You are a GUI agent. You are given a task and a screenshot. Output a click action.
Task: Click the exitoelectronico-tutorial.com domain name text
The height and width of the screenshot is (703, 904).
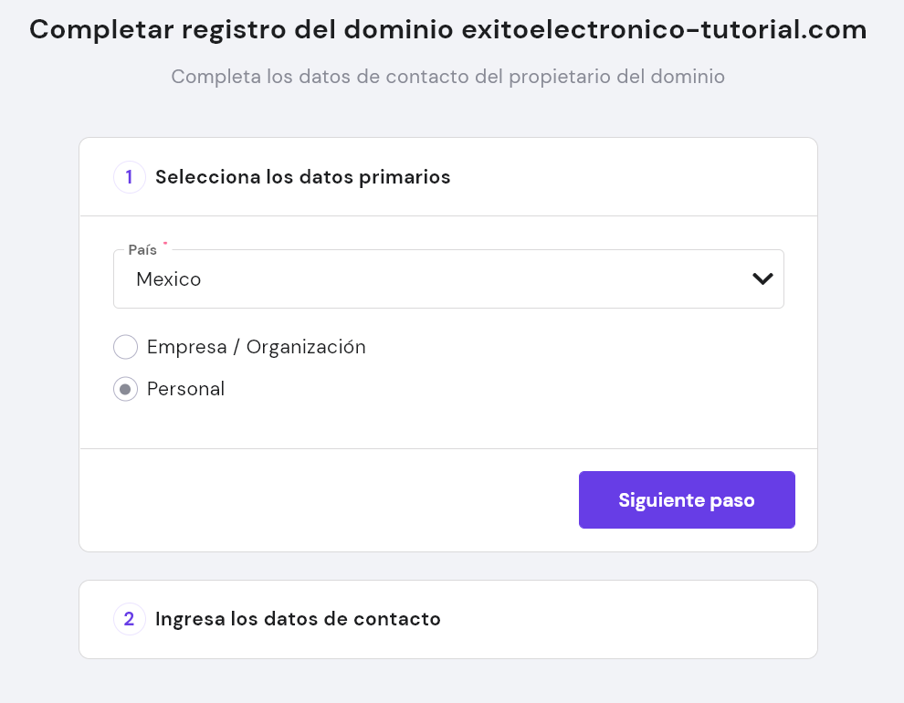point(664,29)
